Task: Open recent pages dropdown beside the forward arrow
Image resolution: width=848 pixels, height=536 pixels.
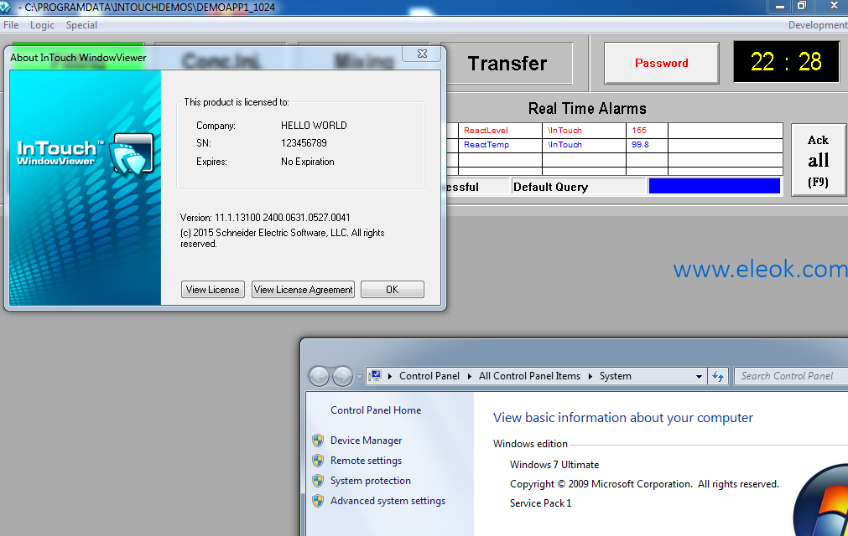Action: (x=359, y=376)
